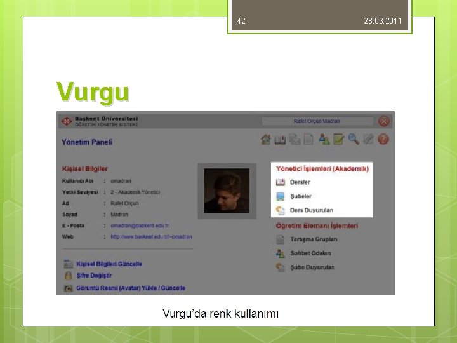The height and width of the screenshot is (343, 457).
Task: Open the users/people toolbar icon
Action: (324, 139)
